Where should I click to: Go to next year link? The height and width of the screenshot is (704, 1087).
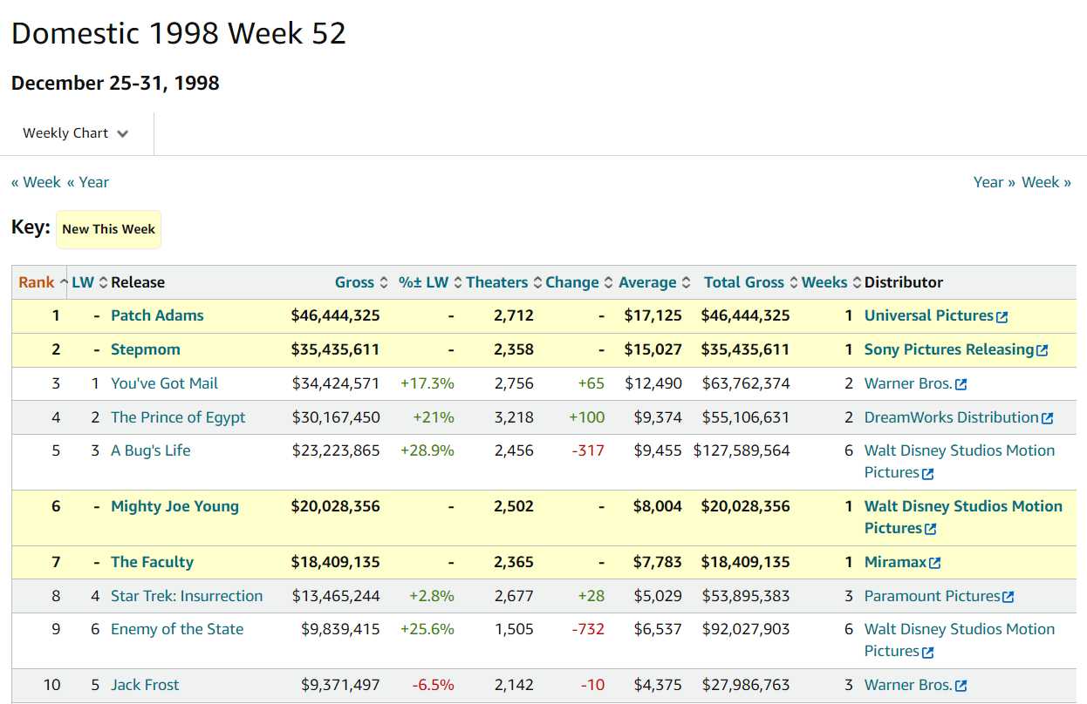994,182
